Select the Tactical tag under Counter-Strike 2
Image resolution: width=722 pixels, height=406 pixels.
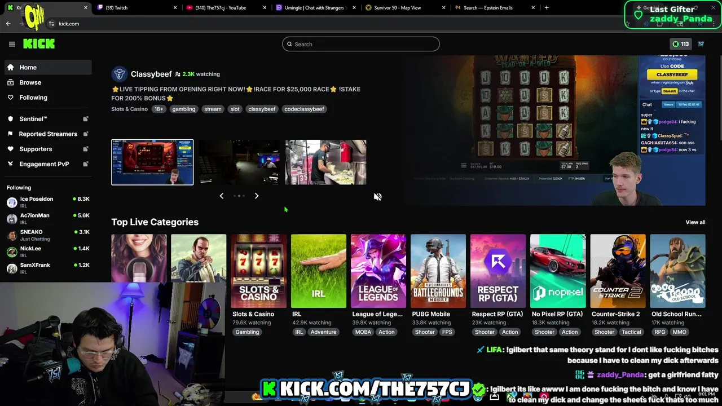[x=631, y=332]
